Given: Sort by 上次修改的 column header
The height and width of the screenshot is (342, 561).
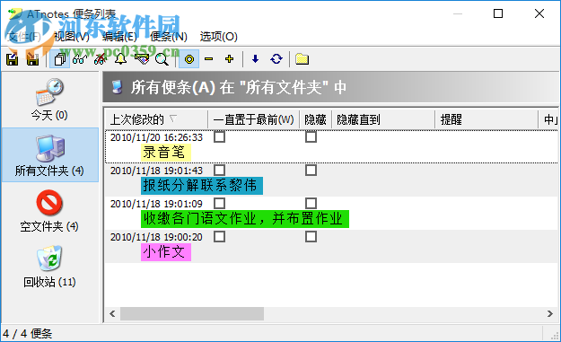Looking at the screenshot, I should [x=156, y=119].
